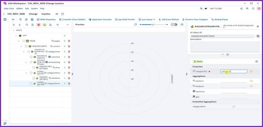Check the seriesSetting row checkbox
Viewport: 263px width, 127px height.
click(x=31, y=62)
